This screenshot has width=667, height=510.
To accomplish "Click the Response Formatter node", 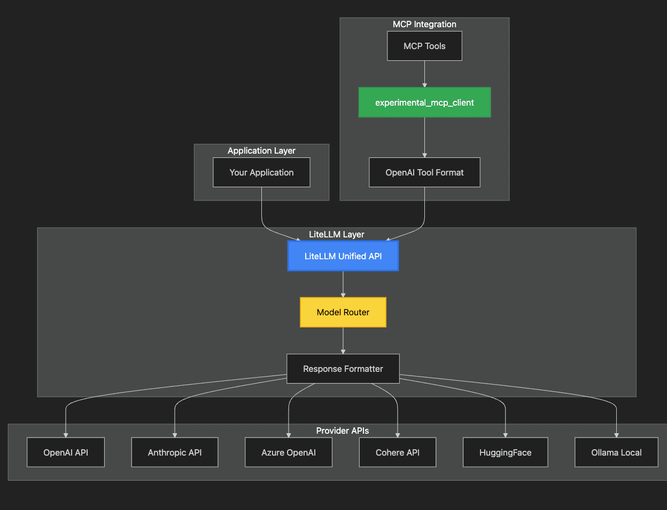I will click(343, 369).
